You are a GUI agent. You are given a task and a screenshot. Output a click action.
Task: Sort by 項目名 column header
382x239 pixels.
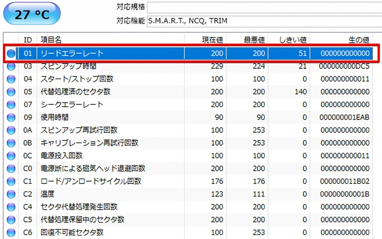pyautogui.click(x=110, y=39)
